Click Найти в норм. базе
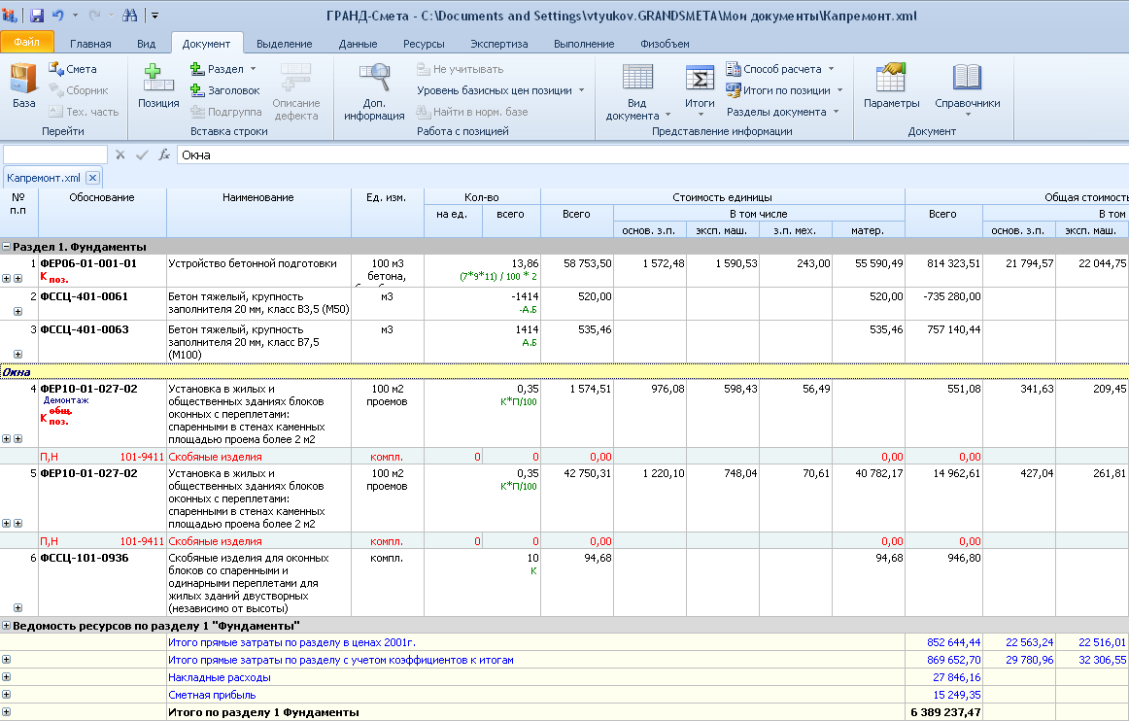The width and height of the screenshot is (1129, 721). [x=472, y=112]
